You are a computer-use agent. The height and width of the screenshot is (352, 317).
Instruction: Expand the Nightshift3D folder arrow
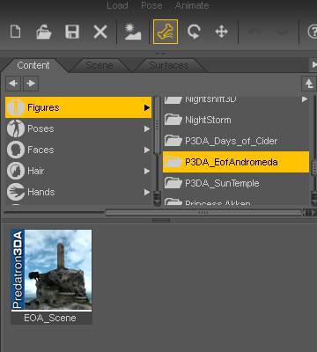pos(305,99)
